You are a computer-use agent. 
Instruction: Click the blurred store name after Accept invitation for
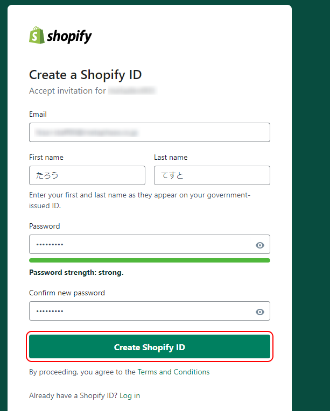pos(132,91)
